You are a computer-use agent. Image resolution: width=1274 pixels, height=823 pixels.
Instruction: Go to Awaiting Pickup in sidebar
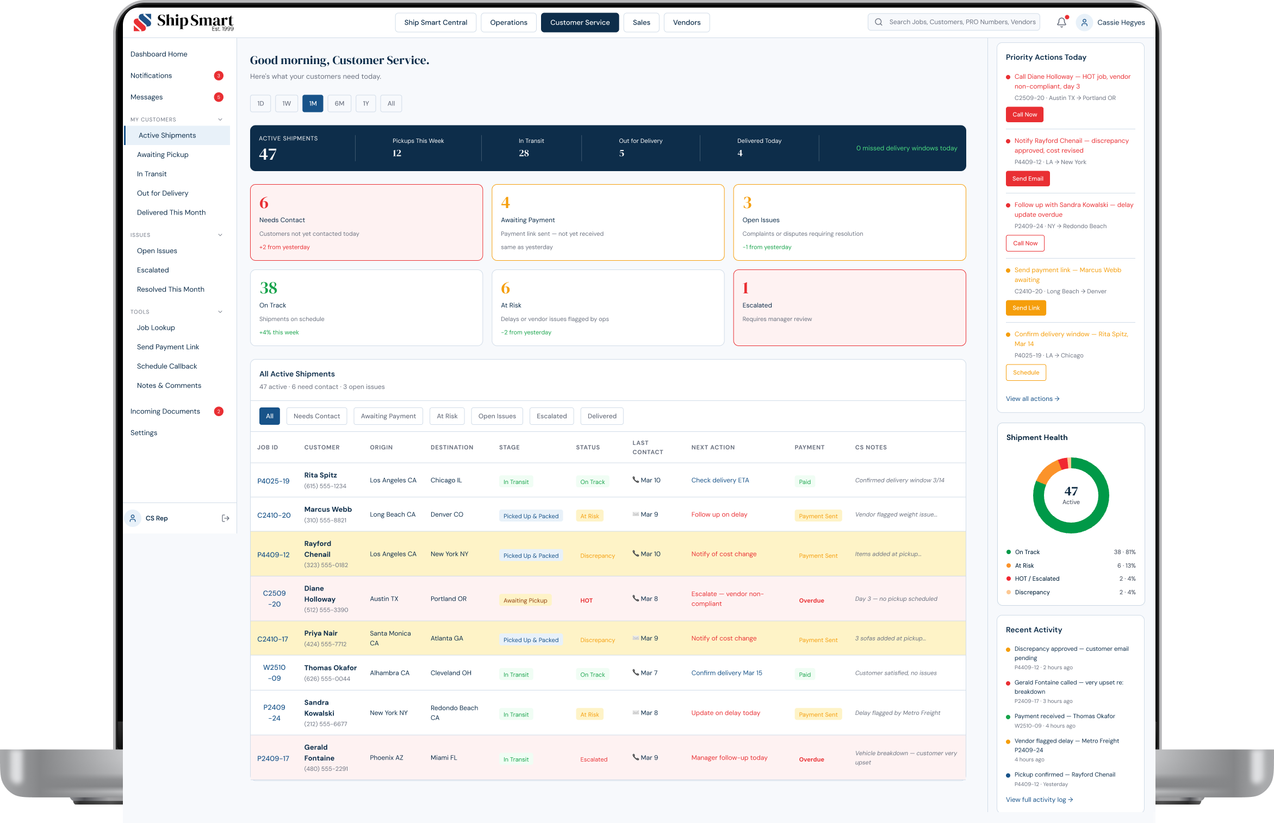tap(163, 155)
